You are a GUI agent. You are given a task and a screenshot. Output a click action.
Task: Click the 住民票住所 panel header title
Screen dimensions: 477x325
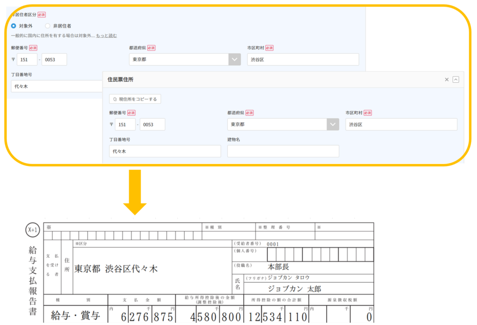click(x=121, y=80)
